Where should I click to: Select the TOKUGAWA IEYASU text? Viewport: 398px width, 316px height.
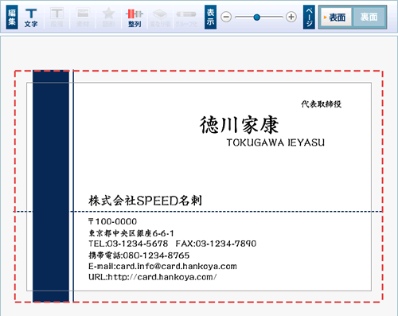click(x=275, y=142)
